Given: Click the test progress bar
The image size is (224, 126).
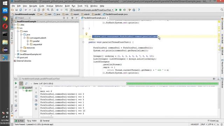Looking at the screenshot, I should pyautogui.click(x=173, y=83).
